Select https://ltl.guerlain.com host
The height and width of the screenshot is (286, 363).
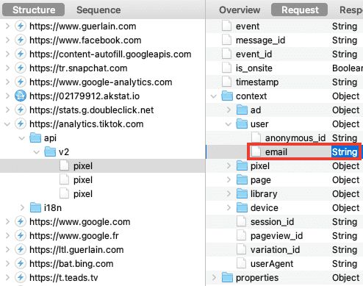pos(76,250)
